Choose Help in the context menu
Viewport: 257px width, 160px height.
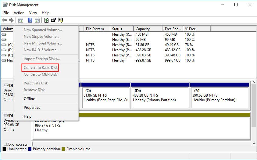[x=27, y=116]
